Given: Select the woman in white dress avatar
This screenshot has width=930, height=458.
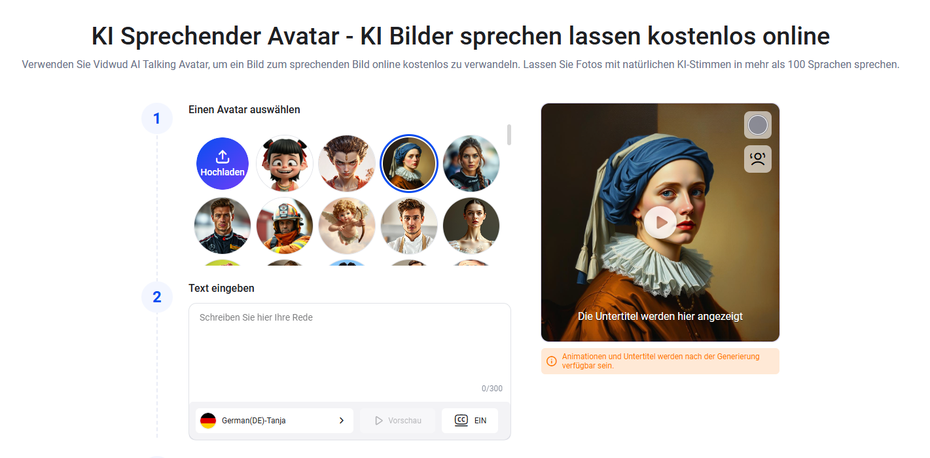Looking at the screenshot, I should 471,226.
